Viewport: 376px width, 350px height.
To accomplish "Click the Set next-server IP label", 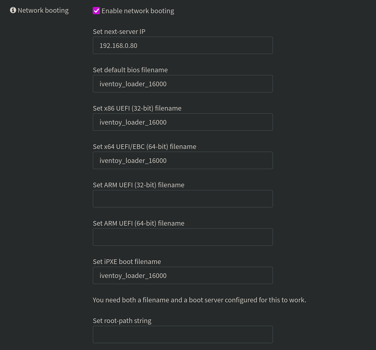I will (119, 31).
